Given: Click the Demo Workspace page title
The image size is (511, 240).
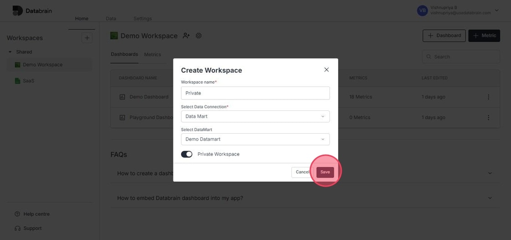Looking at the screenshot, I should [x=149, y=36].
